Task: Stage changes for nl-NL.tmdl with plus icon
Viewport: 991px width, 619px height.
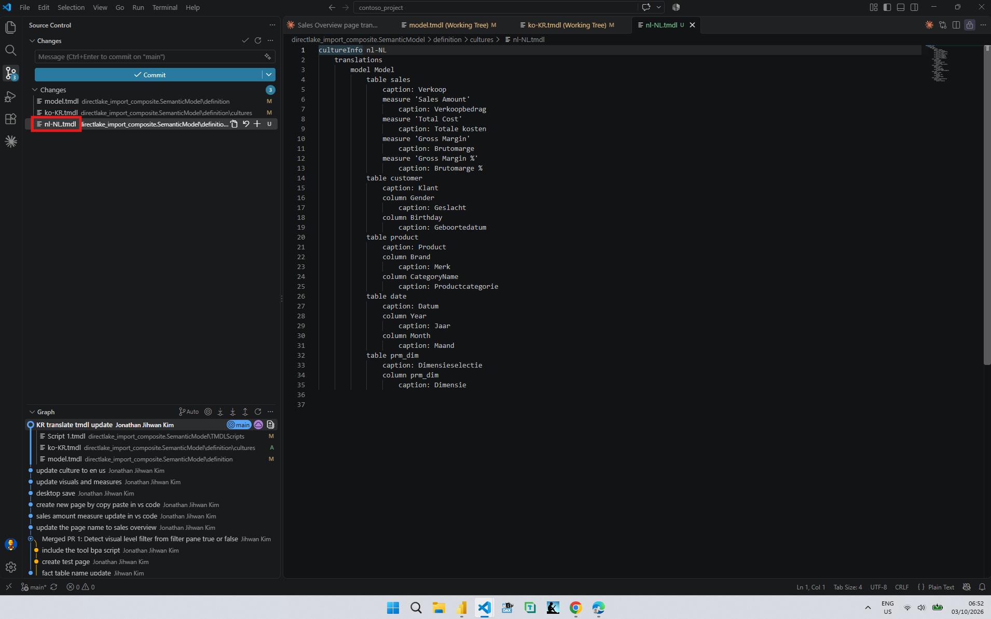Action: [257, 124]
